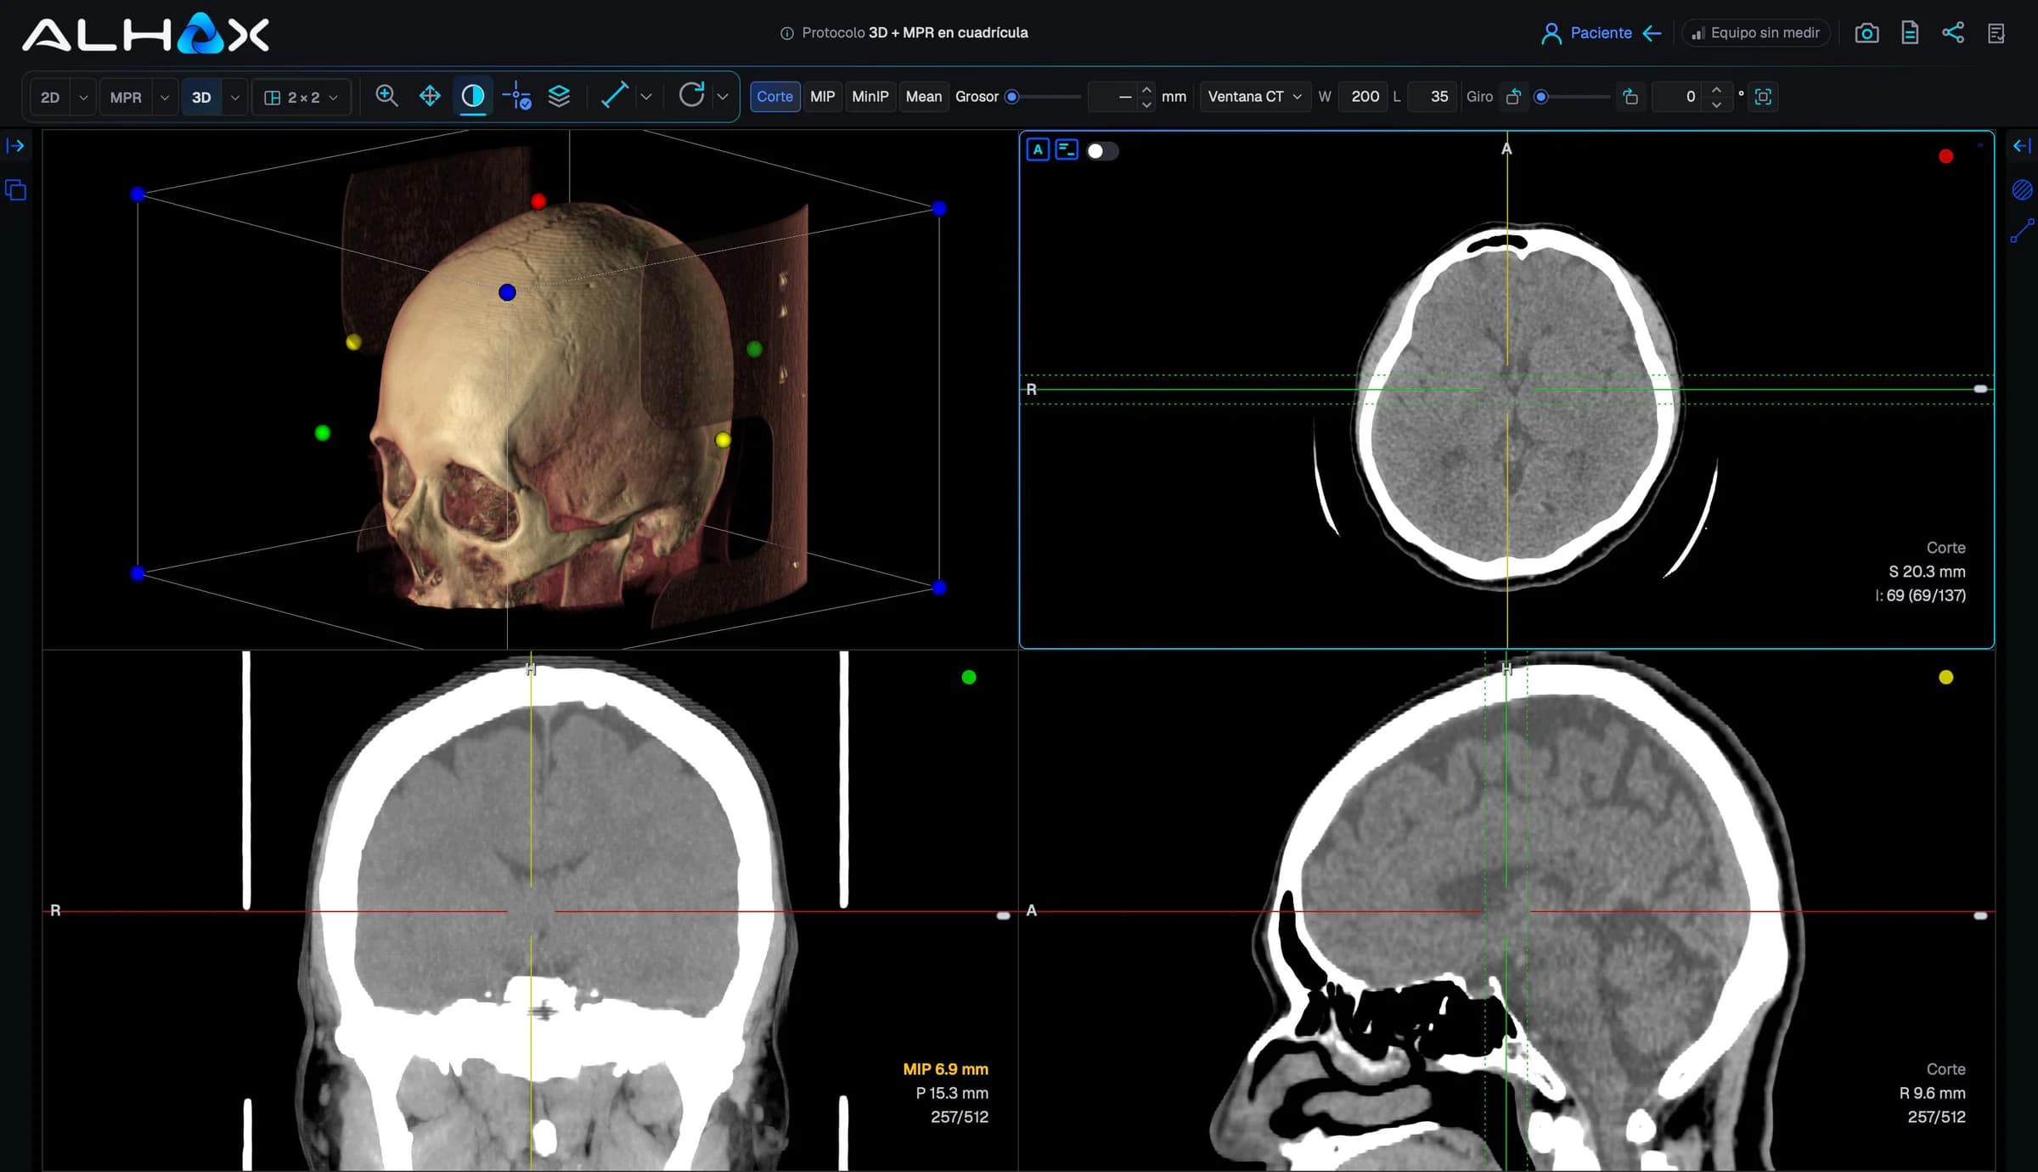Open the Ventana CT preset dropdown
The height and width of the screenshot is (1172, 2038).
click(1254, 97)
